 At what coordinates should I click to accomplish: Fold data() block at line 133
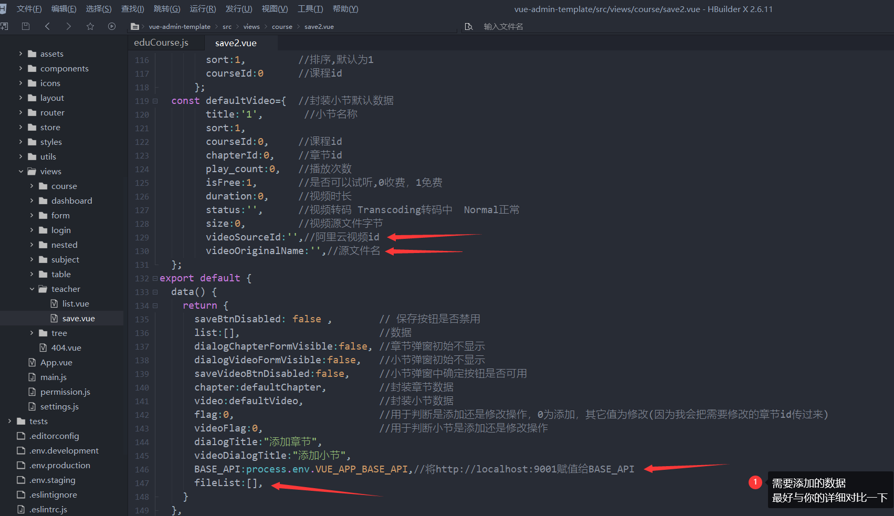click(x=155, y=292)
